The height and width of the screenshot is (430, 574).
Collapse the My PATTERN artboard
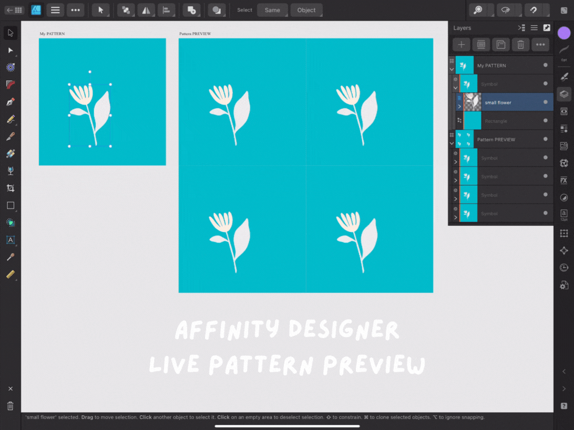452,69
